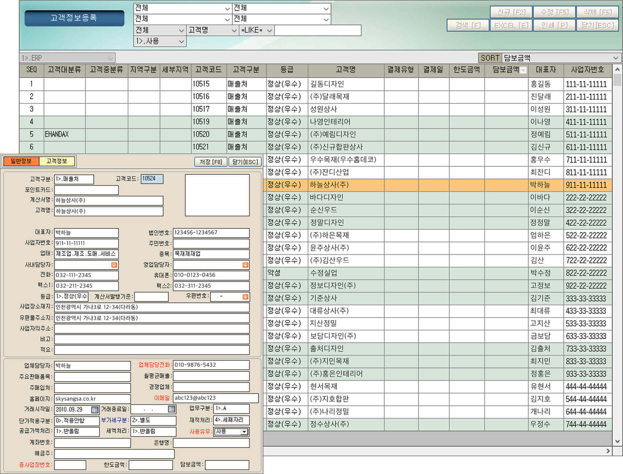
Task: Click the vertical scrollbar up arrow
Action: point(617,69)
